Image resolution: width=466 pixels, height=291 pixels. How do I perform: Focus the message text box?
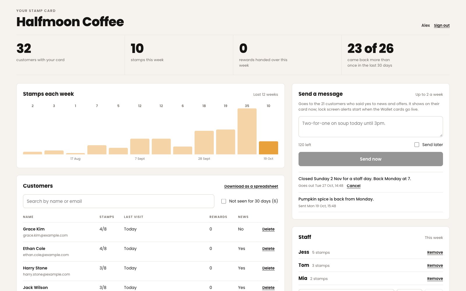point(370,127)
